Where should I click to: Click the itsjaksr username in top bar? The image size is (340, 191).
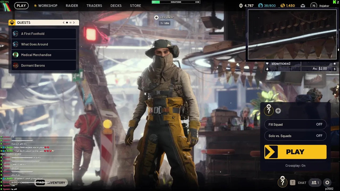point(324,6)
